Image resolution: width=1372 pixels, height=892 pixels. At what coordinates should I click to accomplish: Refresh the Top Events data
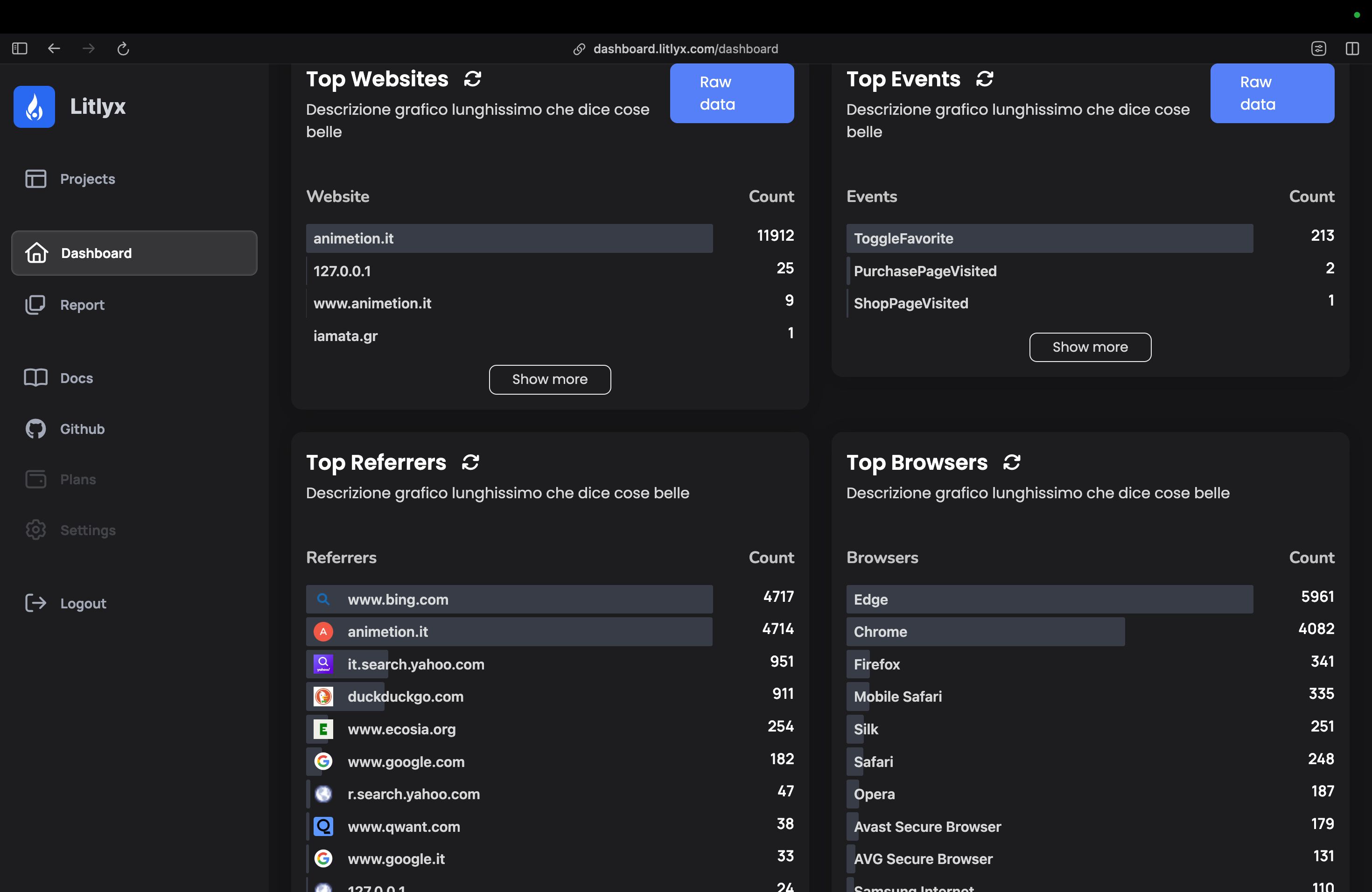click(984, 79)
